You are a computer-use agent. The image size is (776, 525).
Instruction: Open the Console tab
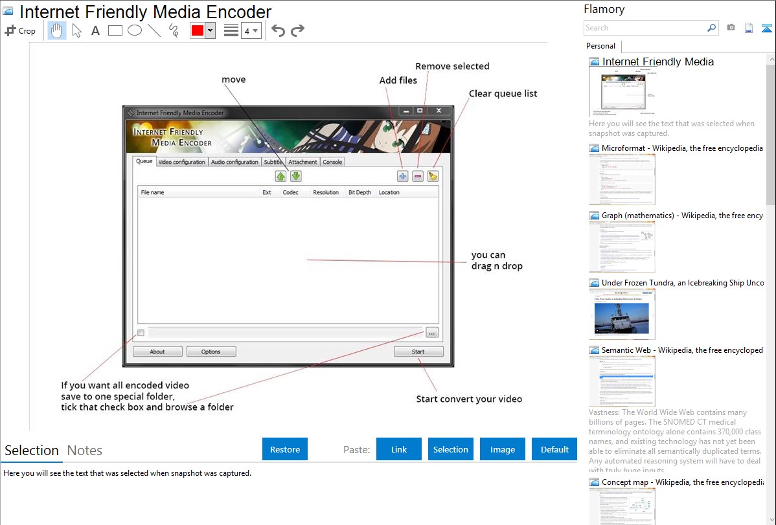(332, 162)
